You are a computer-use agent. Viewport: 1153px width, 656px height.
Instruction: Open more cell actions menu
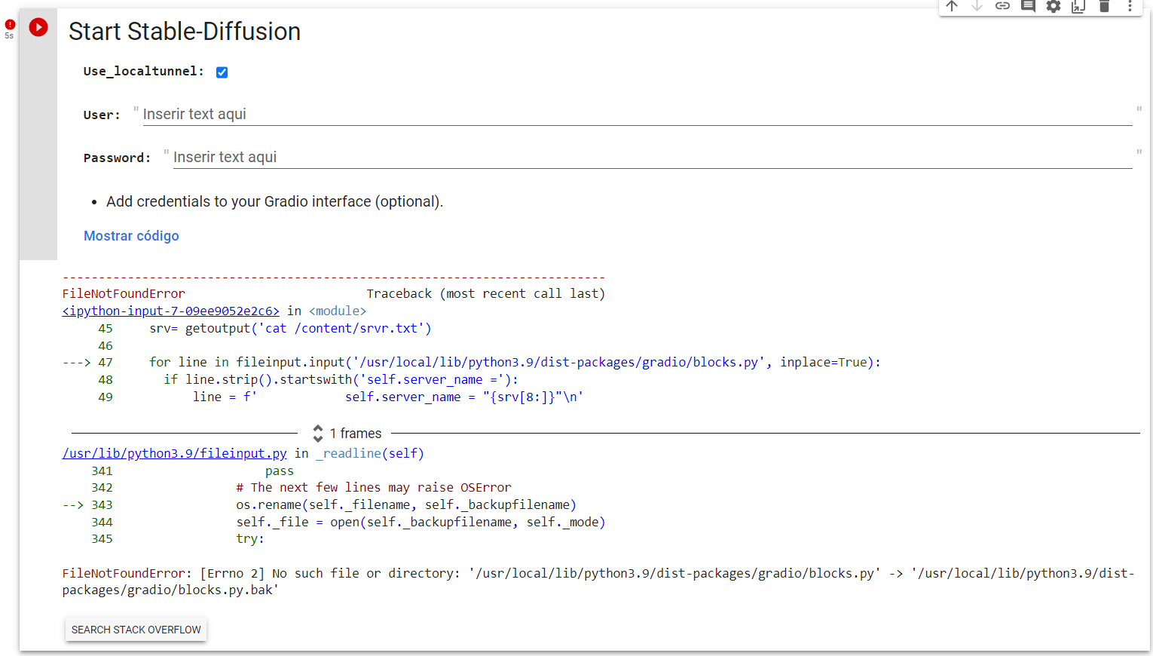[x=1130, y=6]
